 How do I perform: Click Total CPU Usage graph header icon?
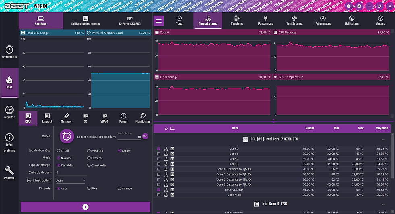pyautogui.click(x=23, y=33)
